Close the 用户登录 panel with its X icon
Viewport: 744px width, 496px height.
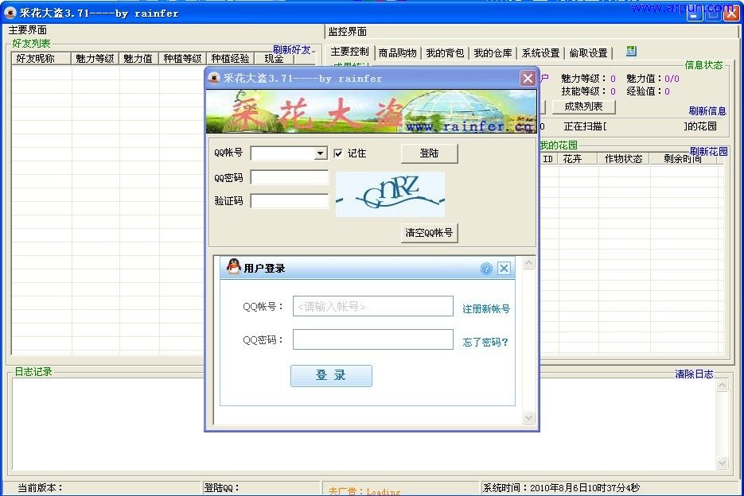(x=504, y=269)
